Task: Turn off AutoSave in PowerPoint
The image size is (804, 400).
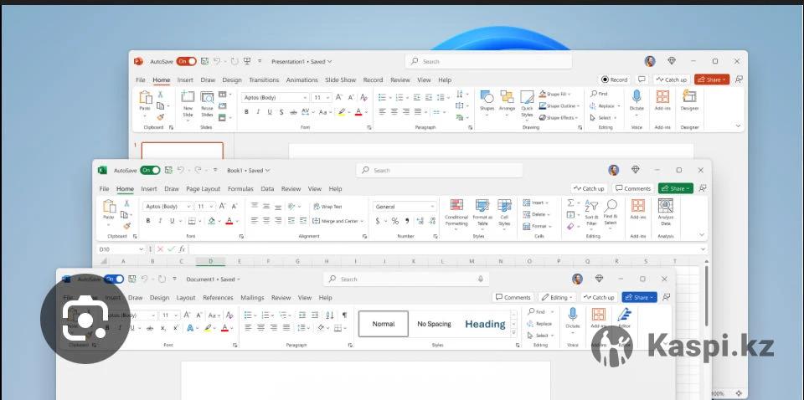Action: pyautogui.click(x=186, y=61)
